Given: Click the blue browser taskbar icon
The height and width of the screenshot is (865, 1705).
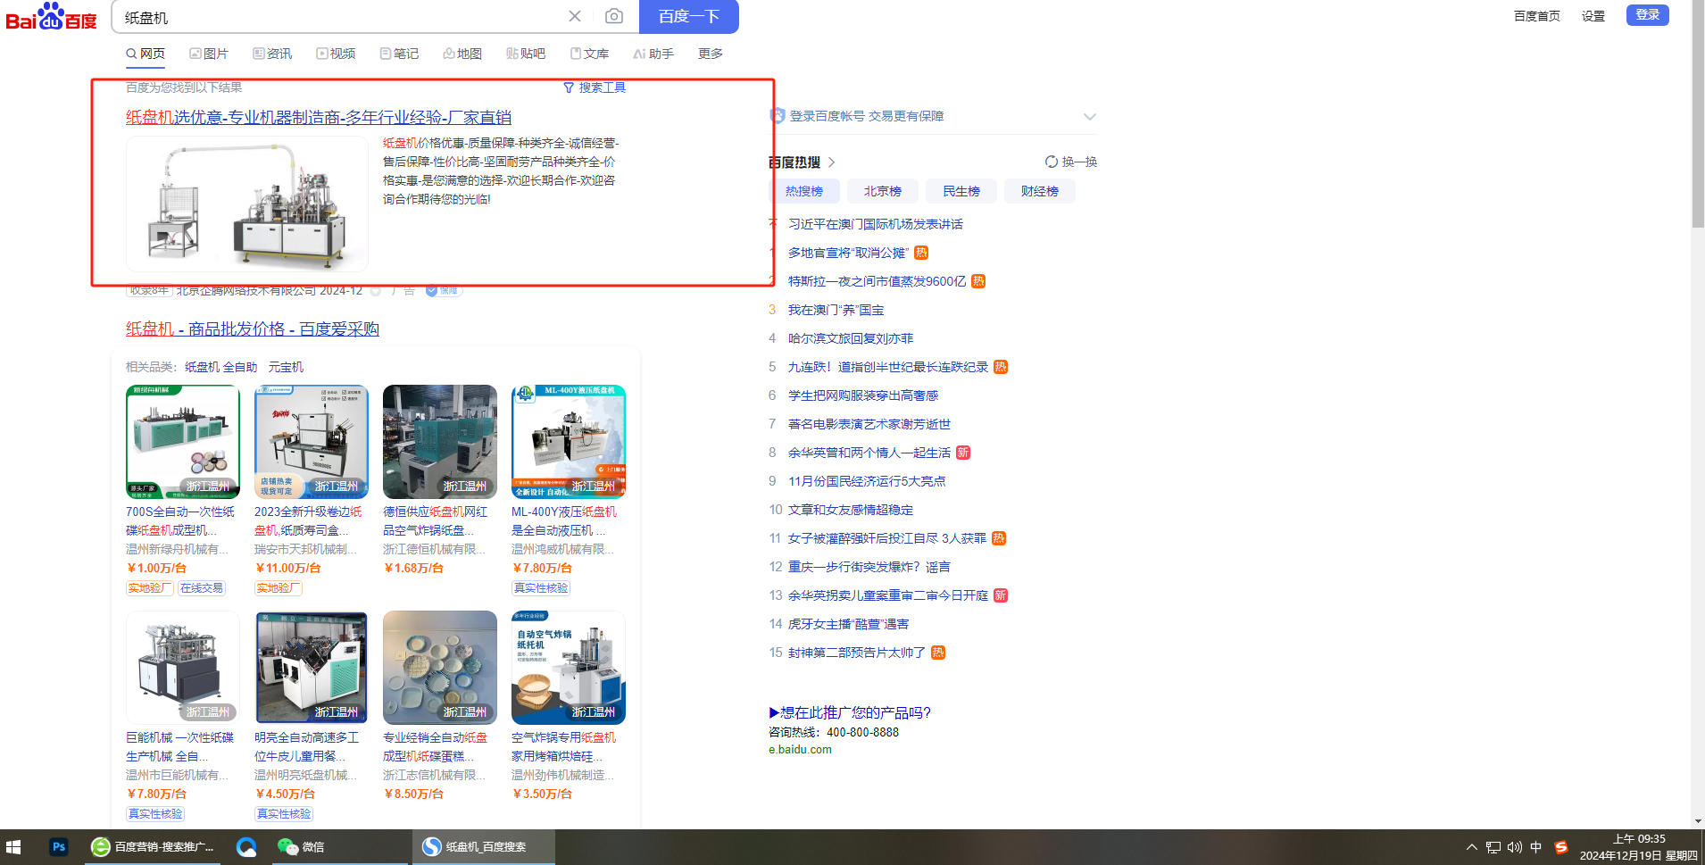Looking at the screenshot, I should (x=246, y=847).
